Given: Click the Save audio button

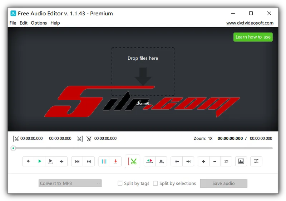Looking at the screenshot, I should point(224,183).
